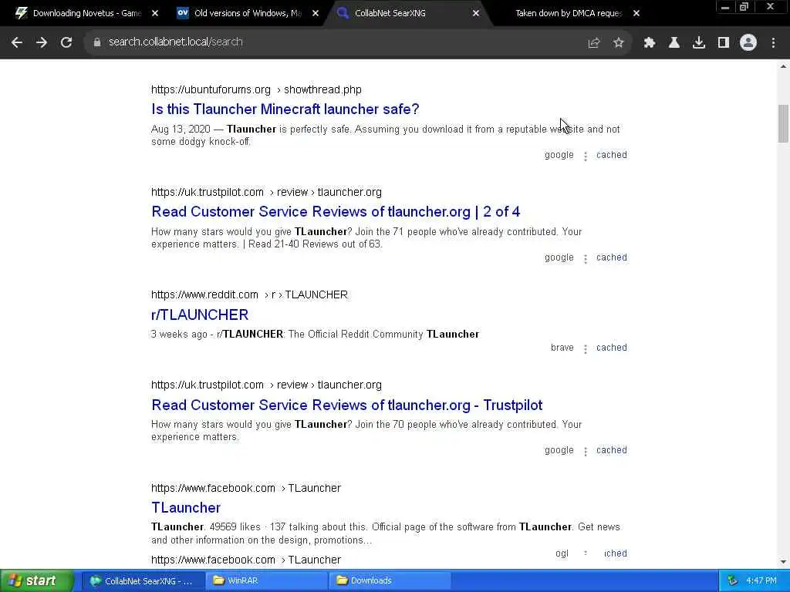
Task: Click the 'brave' engine label
Action: [x=562, y=348]
